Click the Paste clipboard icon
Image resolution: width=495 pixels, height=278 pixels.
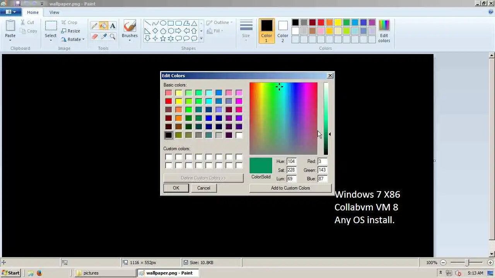(10, 26)
